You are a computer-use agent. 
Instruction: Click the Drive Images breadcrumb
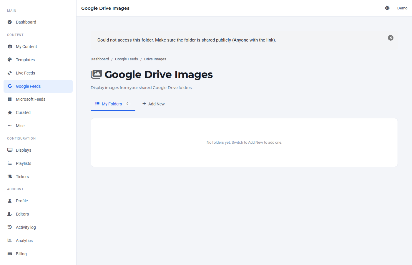(x=155, y=59)
